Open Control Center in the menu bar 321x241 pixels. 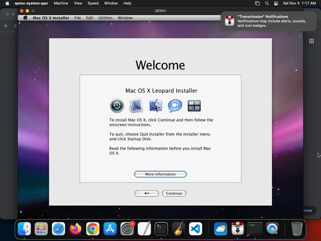(276, 3)
